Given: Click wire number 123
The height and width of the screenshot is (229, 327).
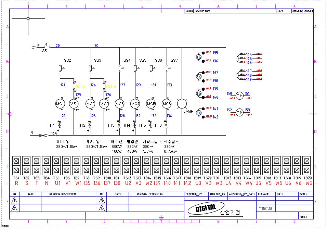Looking at the screenshot, I should pos(78,95).
